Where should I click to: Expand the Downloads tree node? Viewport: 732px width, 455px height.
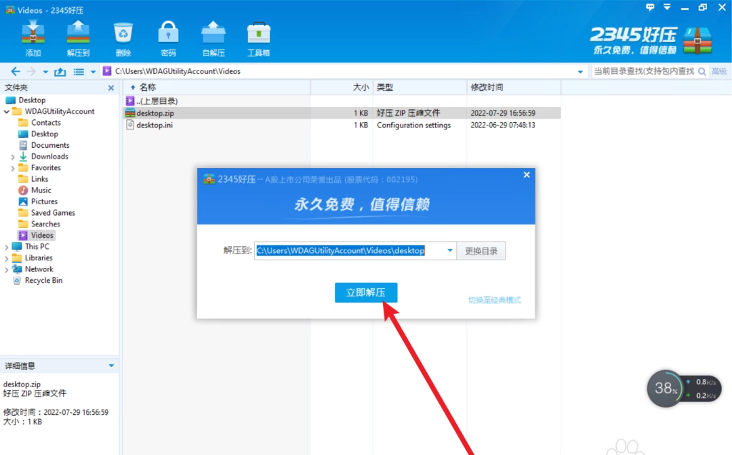(13, 157)
